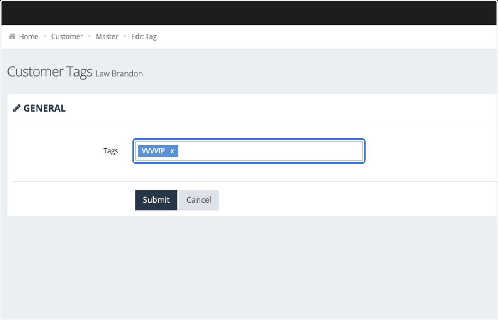Click the dot separator after Customer
498x320 pixels.
89,37
